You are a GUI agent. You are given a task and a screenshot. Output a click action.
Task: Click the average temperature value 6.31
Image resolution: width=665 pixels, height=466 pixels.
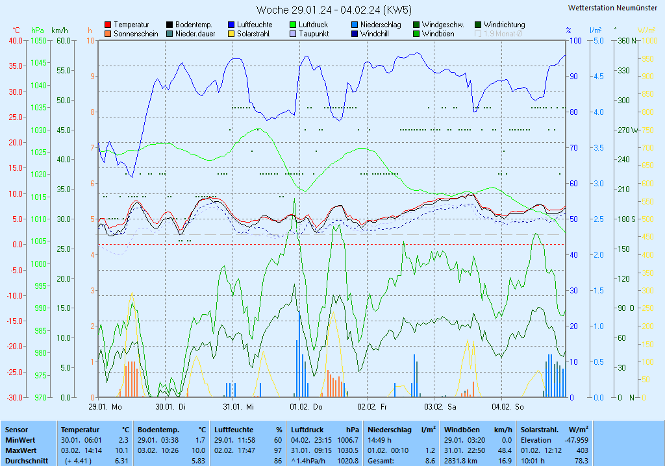[x=121, y=461]
